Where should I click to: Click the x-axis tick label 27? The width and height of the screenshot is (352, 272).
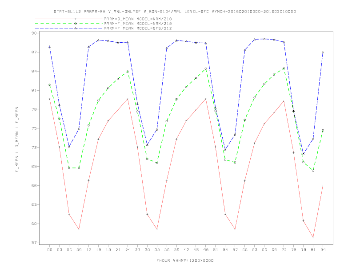coord(137,250)
